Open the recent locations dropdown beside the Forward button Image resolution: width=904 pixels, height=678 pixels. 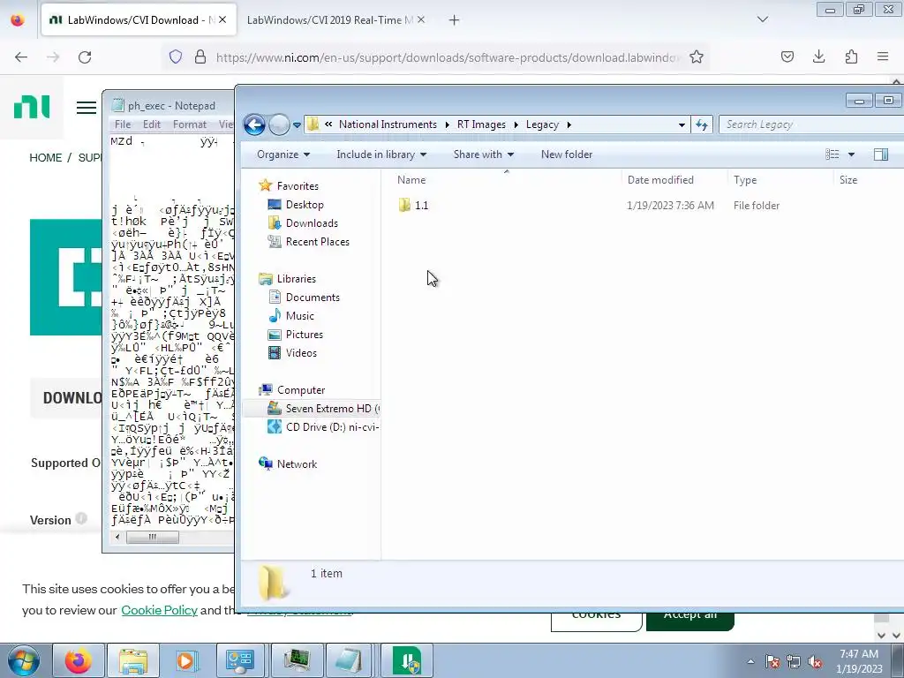point(297,124)
